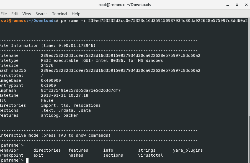Viewport: 250px width, 163px height.
Task: Click the 'exit' command suggestion
Action: [38, 155]
